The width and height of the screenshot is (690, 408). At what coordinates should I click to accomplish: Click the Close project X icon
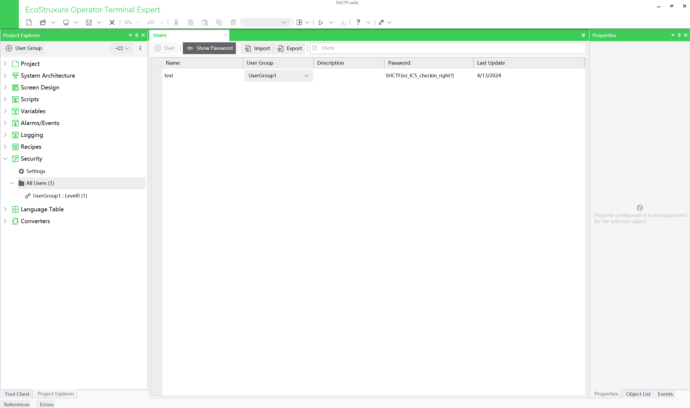coord(112,22)
